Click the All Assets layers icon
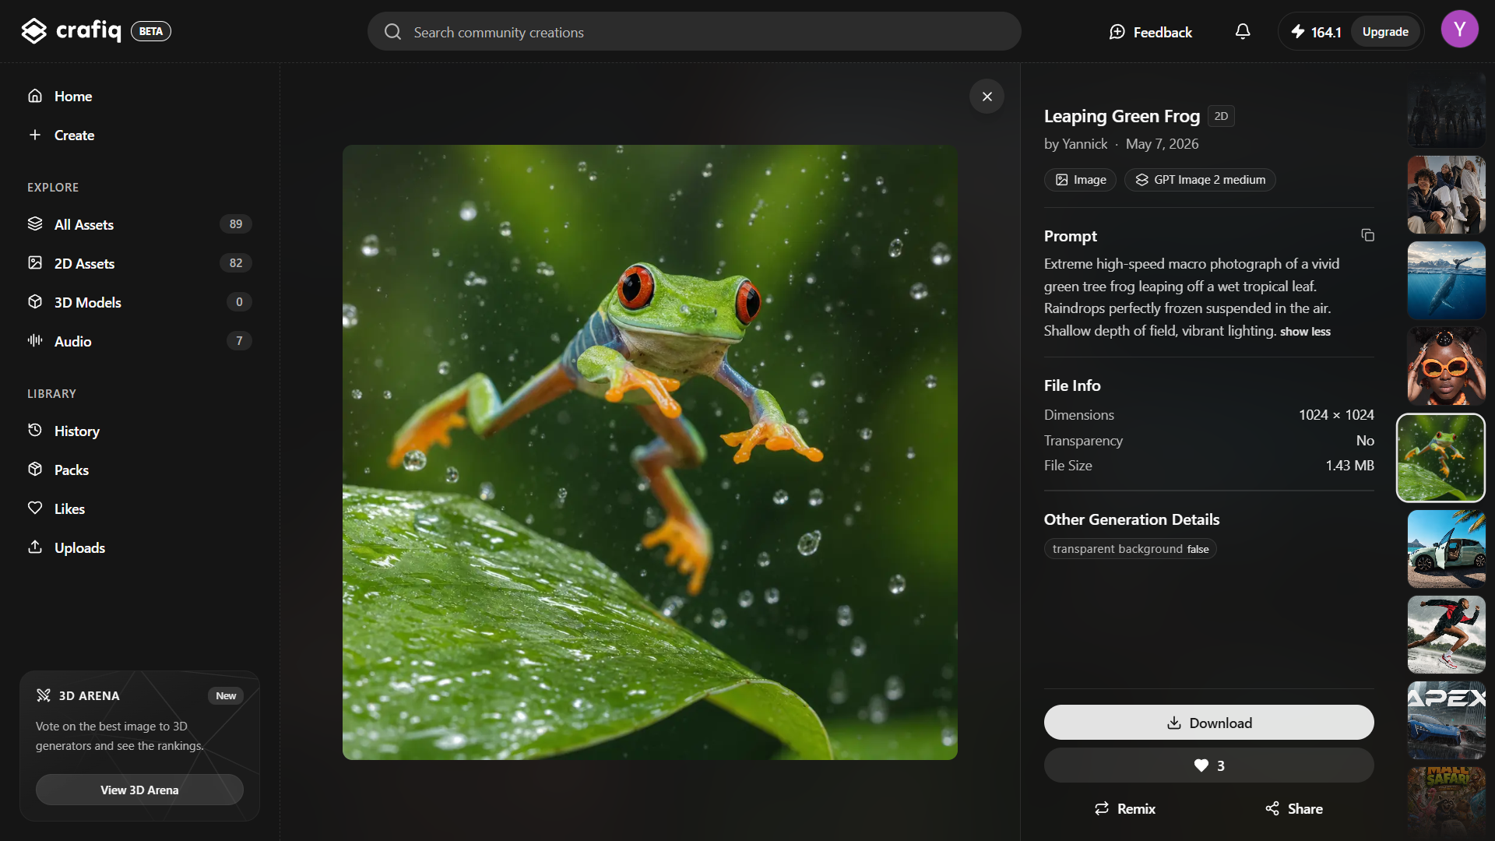Image resolution: width=1495 pixels, height=841 pixels. 35,224
